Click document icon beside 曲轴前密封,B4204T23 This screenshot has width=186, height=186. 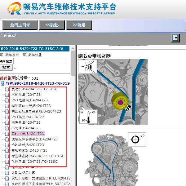(x=7, y=150)
